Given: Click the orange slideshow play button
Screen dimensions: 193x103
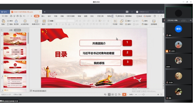Looking at the screenshot, I should pos(124,94).
